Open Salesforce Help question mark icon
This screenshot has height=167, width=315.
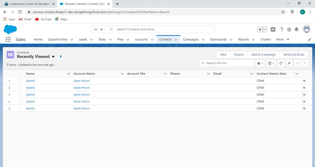coord(282,30)
